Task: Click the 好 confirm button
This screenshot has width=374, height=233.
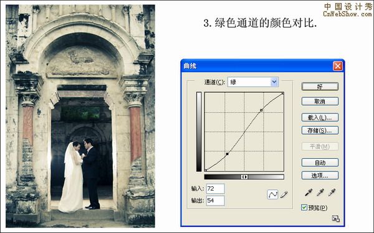Action: click(320, 87)
